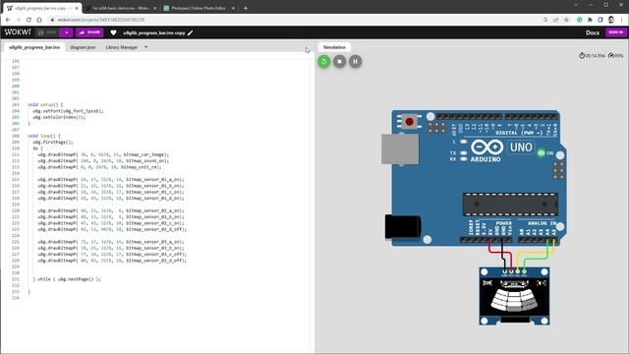Click the simulation speed gauge icon

pyautogui.click(x=611, y=56)
